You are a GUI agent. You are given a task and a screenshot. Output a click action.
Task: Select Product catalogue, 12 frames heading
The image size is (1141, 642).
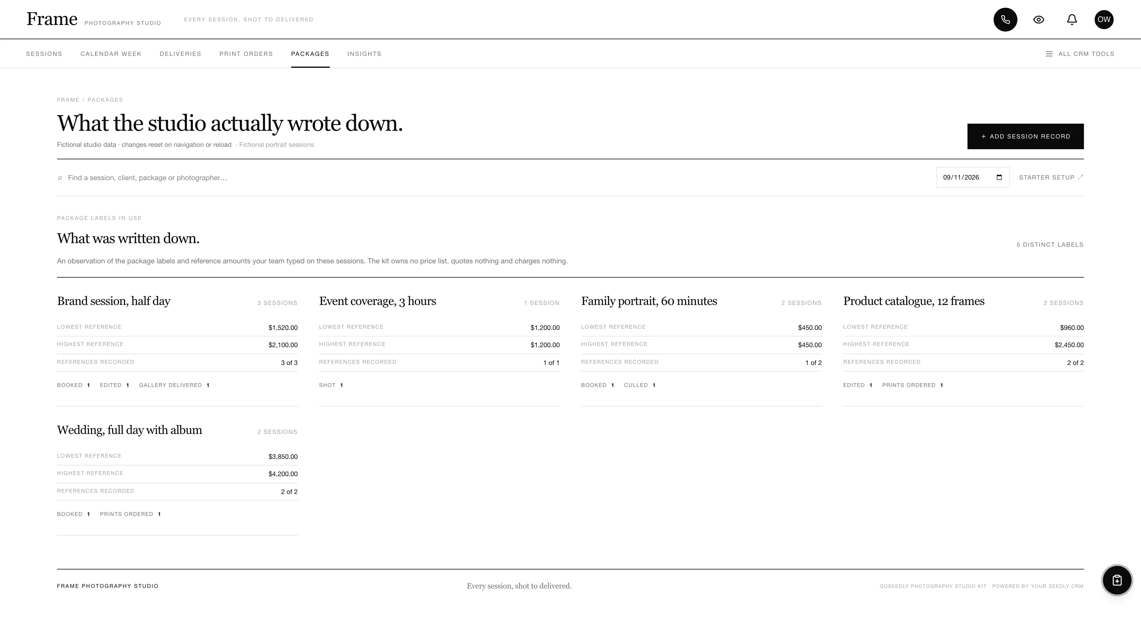913,301
